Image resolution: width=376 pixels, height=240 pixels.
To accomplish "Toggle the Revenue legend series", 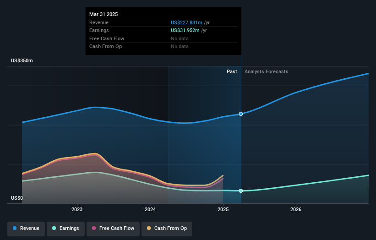I will [26, 229].
